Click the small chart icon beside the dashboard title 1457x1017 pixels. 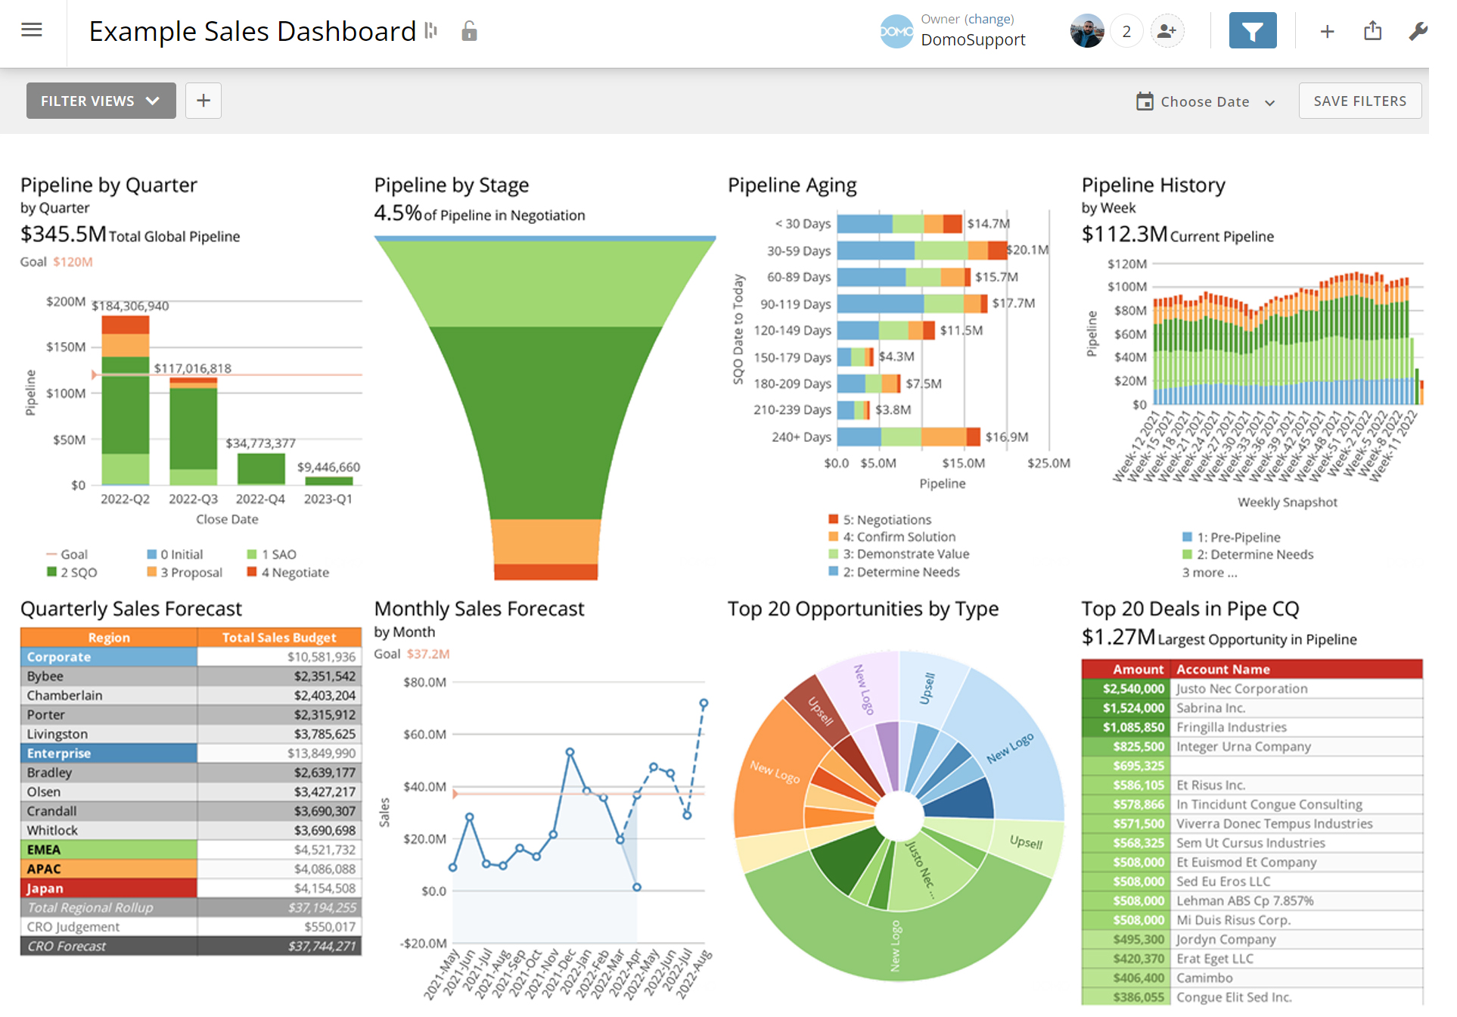click(x=430, y=31)
